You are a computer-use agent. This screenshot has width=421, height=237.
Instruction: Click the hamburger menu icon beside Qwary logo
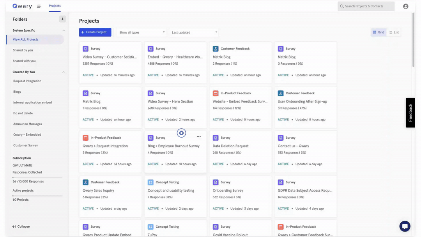click(39, 6)
